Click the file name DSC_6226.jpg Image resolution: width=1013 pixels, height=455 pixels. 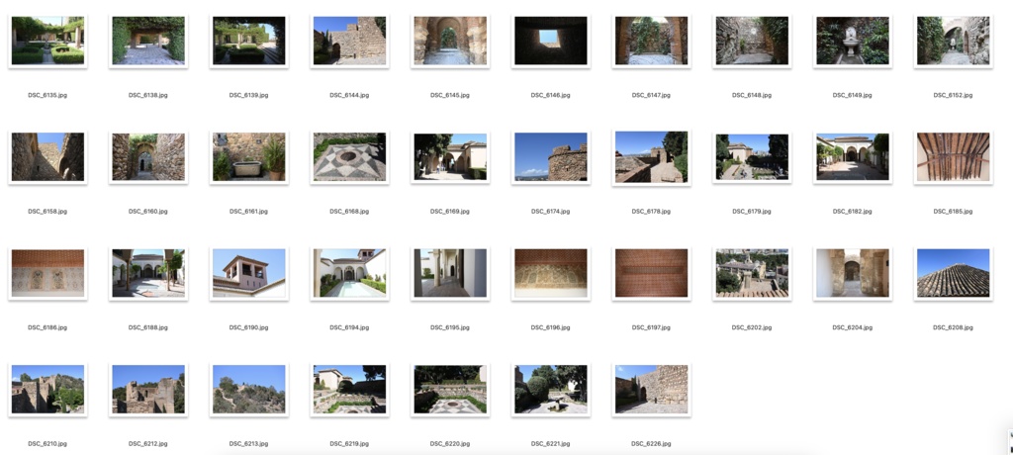pos(651,444)
